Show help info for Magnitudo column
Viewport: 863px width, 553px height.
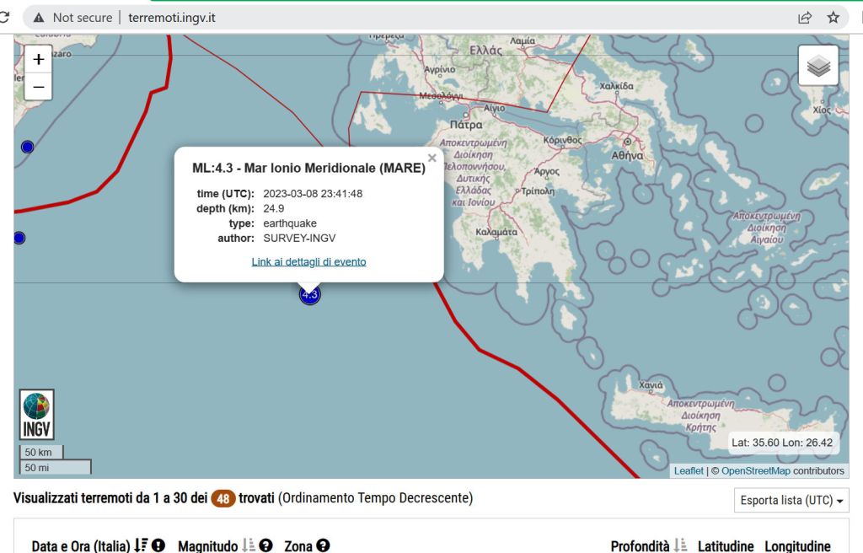[x=266, y=546]
